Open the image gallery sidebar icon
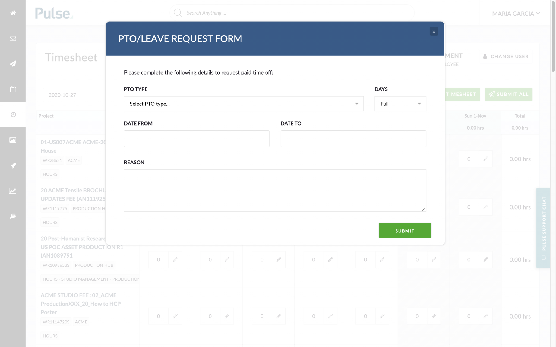This screenshot has height=347, width=556. point(12,140)
